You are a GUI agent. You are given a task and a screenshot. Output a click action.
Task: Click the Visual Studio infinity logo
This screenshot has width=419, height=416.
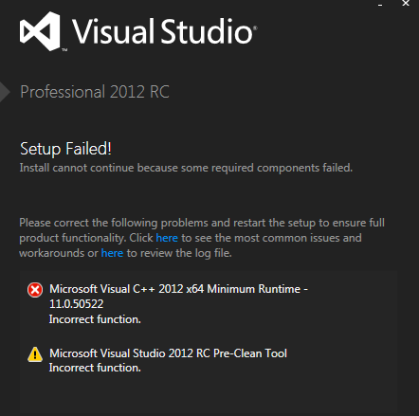click(x=40, y=31)
